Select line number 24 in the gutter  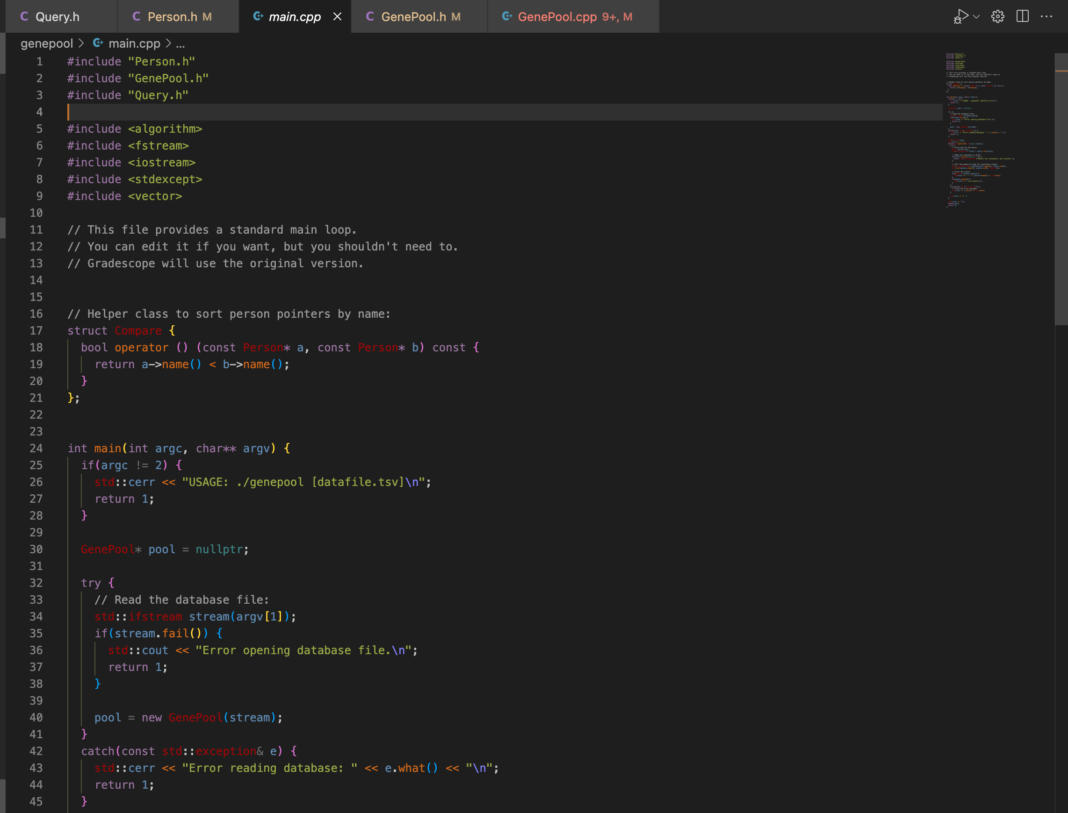coord(36,449)
